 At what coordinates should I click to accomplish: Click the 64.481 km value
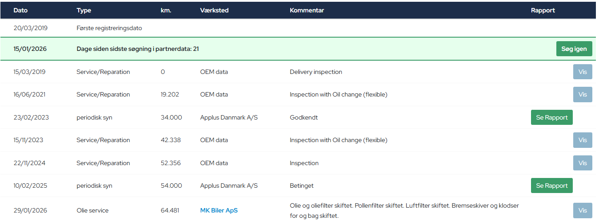(x=170, y=210)
